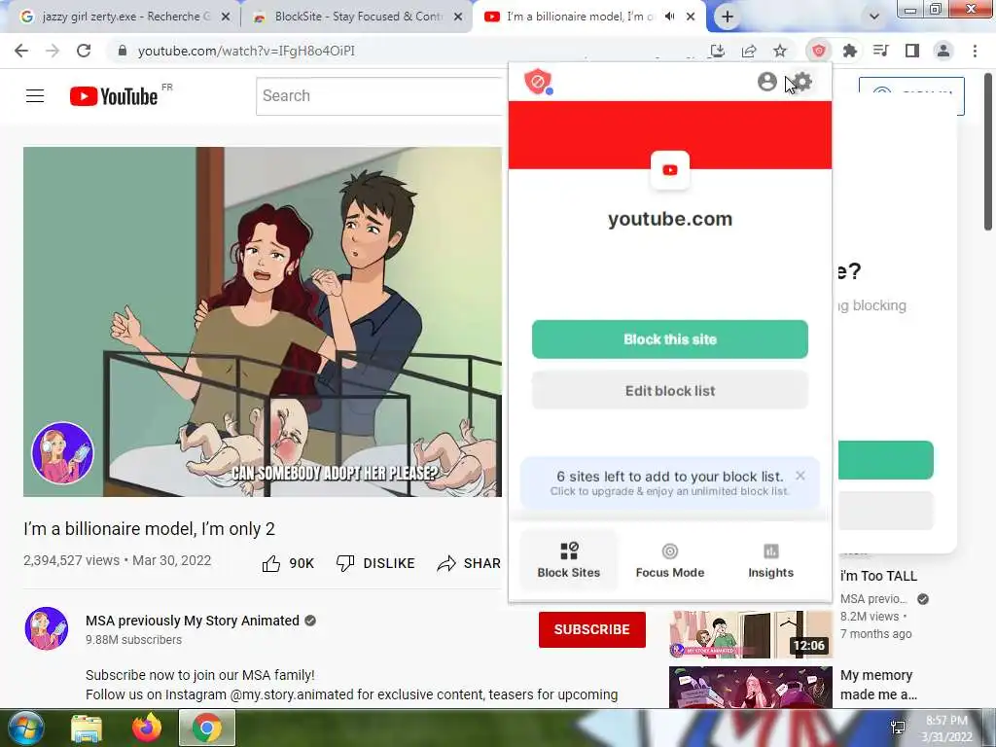This screenshot has height=747, width=996.
Task: Click the Block this site button
Action: [x=670, y=339]
